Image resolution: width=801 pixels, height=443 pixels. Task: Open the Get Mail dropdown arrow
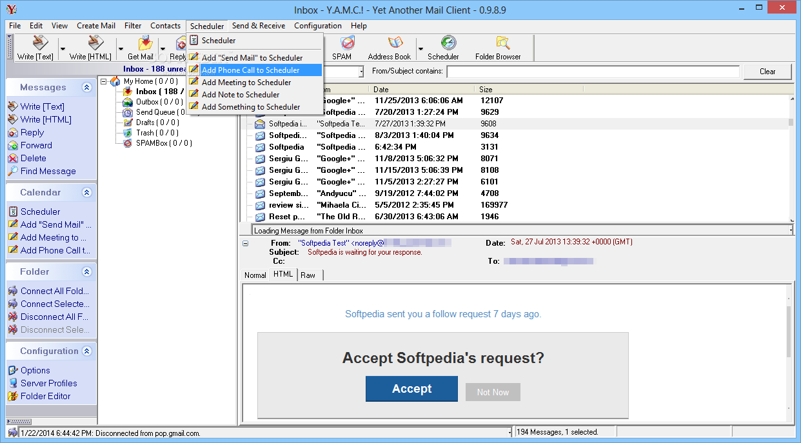tap(163, 48)
